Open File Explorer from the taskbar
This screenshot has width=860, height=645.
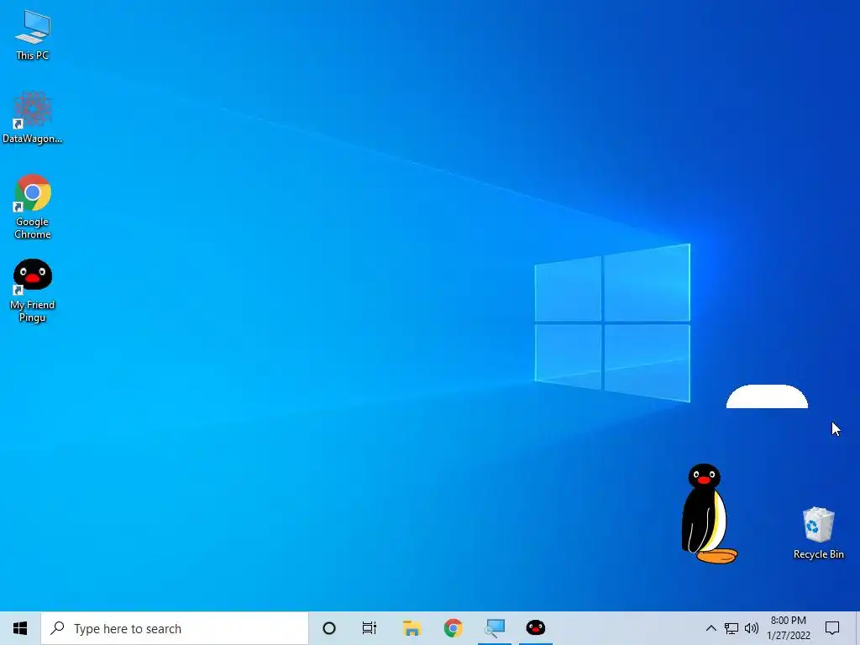click(412, 628)
